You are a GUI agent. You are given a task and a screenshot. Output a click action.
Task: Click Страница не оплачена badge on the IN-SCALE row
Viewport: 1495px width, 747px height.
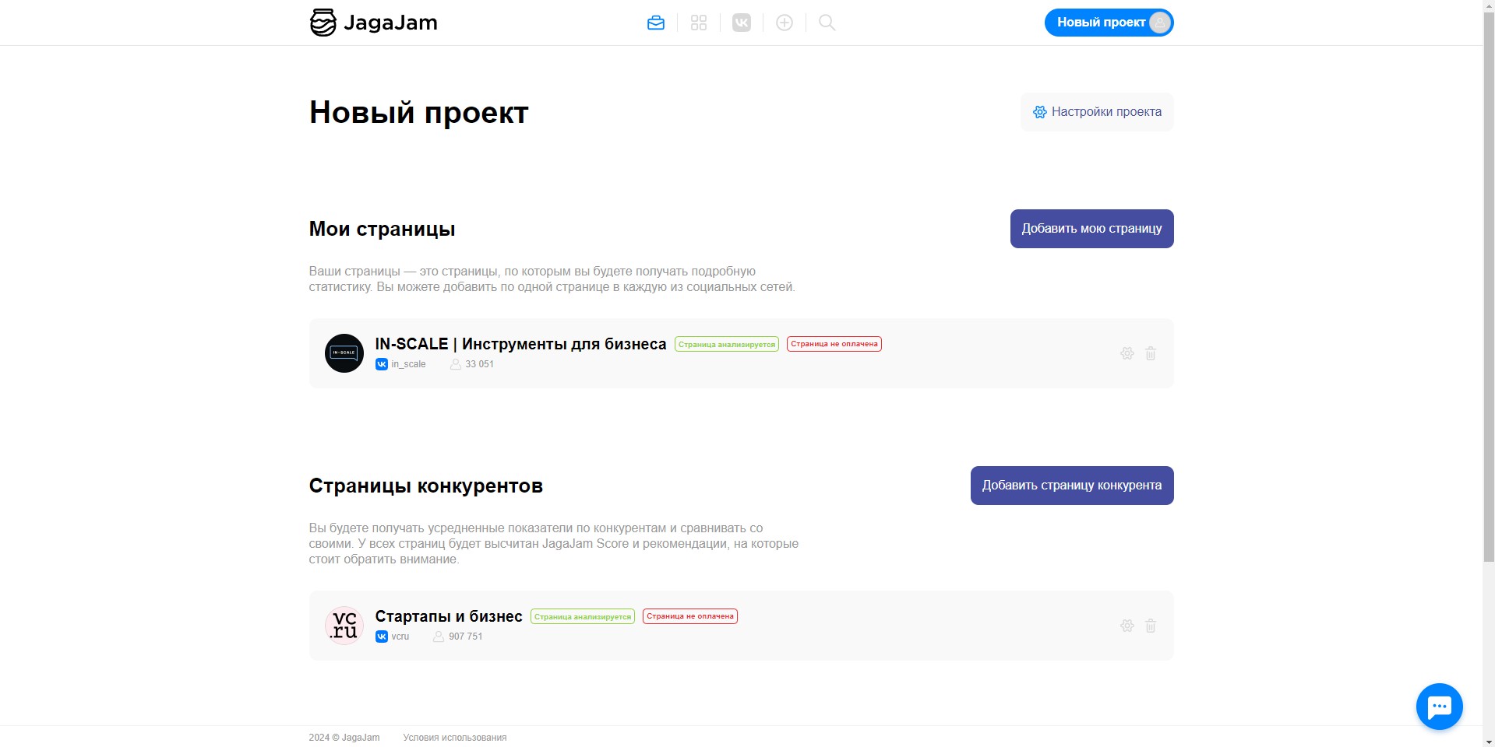click(x=834, y=344)
